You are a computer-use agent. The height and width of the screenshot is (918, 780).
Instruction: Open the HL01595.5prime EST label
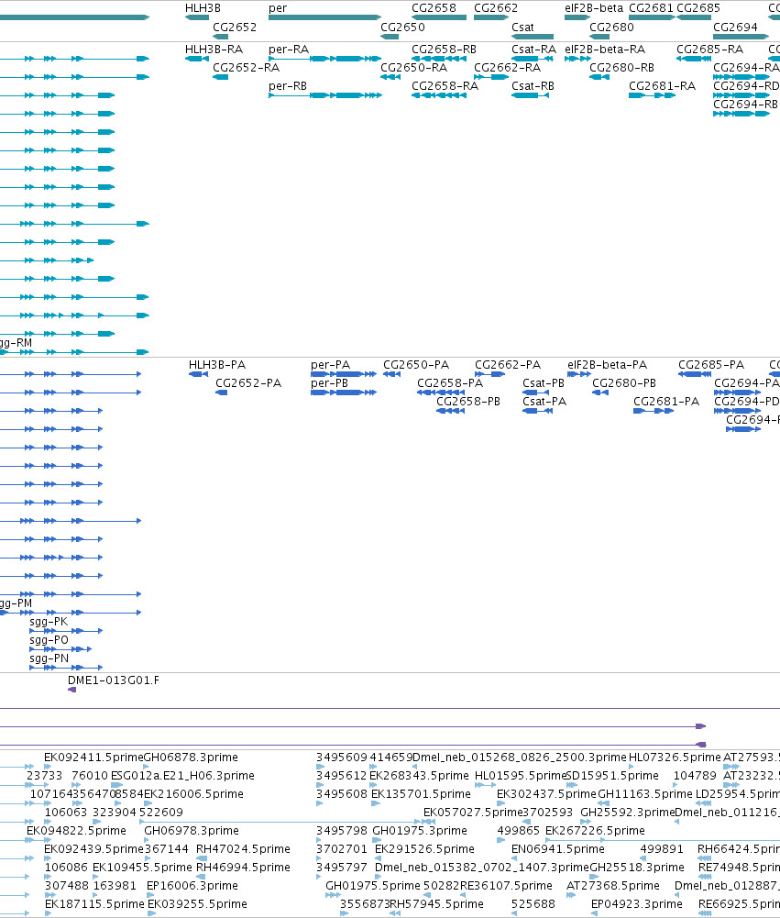pyautogui.click(x=521, y=775)
